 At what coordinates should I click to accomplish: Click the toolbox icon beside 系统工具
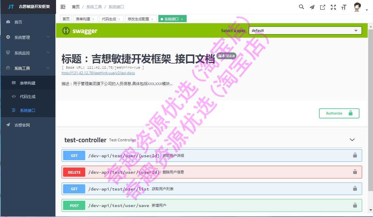click(x=8, y=68)
